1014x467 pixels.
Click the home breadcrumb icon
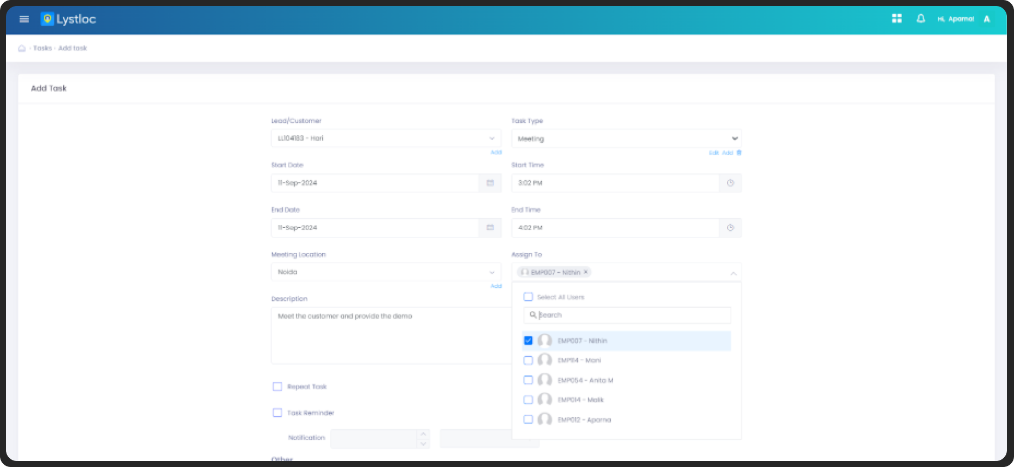22,49
